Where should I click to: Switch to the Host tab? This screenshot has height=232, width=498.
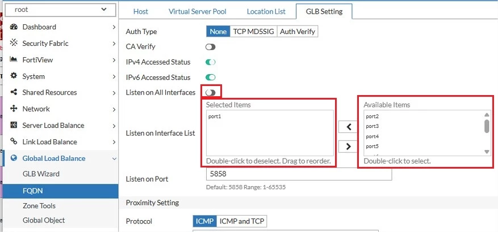(x=141, y=11)
